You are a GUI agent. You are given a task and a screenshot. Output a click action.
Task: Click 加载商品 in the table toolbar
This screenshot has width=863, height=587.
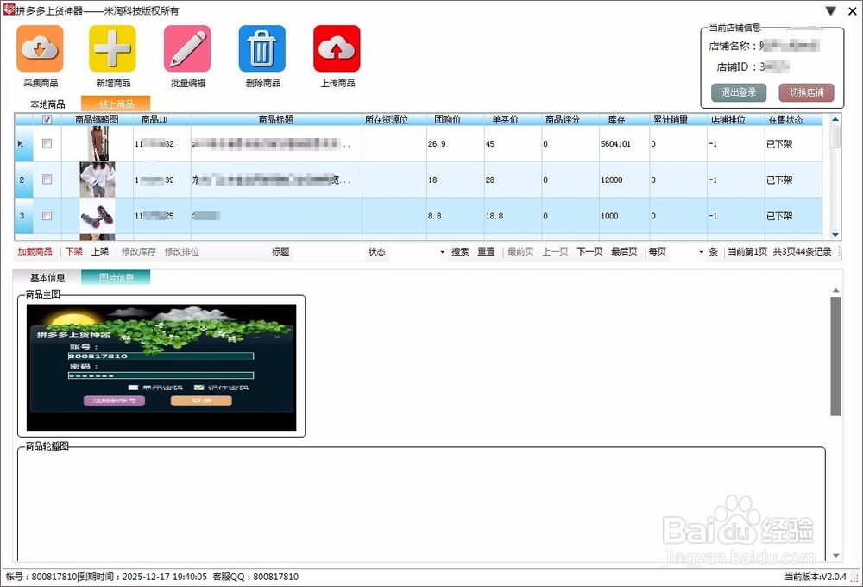[x=35, y=252]
